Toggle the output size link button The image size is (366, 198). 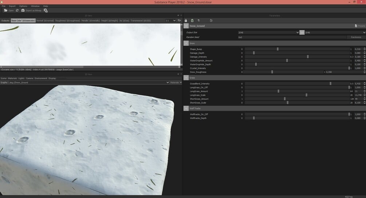click(x=302, y=32)
